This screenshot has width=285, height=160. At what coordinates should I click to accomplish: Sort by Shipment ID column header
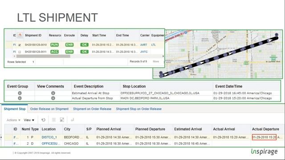(33, 35)
